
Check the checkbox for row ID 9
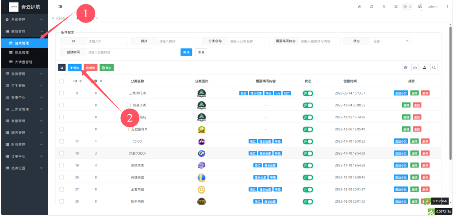[61, 93]
